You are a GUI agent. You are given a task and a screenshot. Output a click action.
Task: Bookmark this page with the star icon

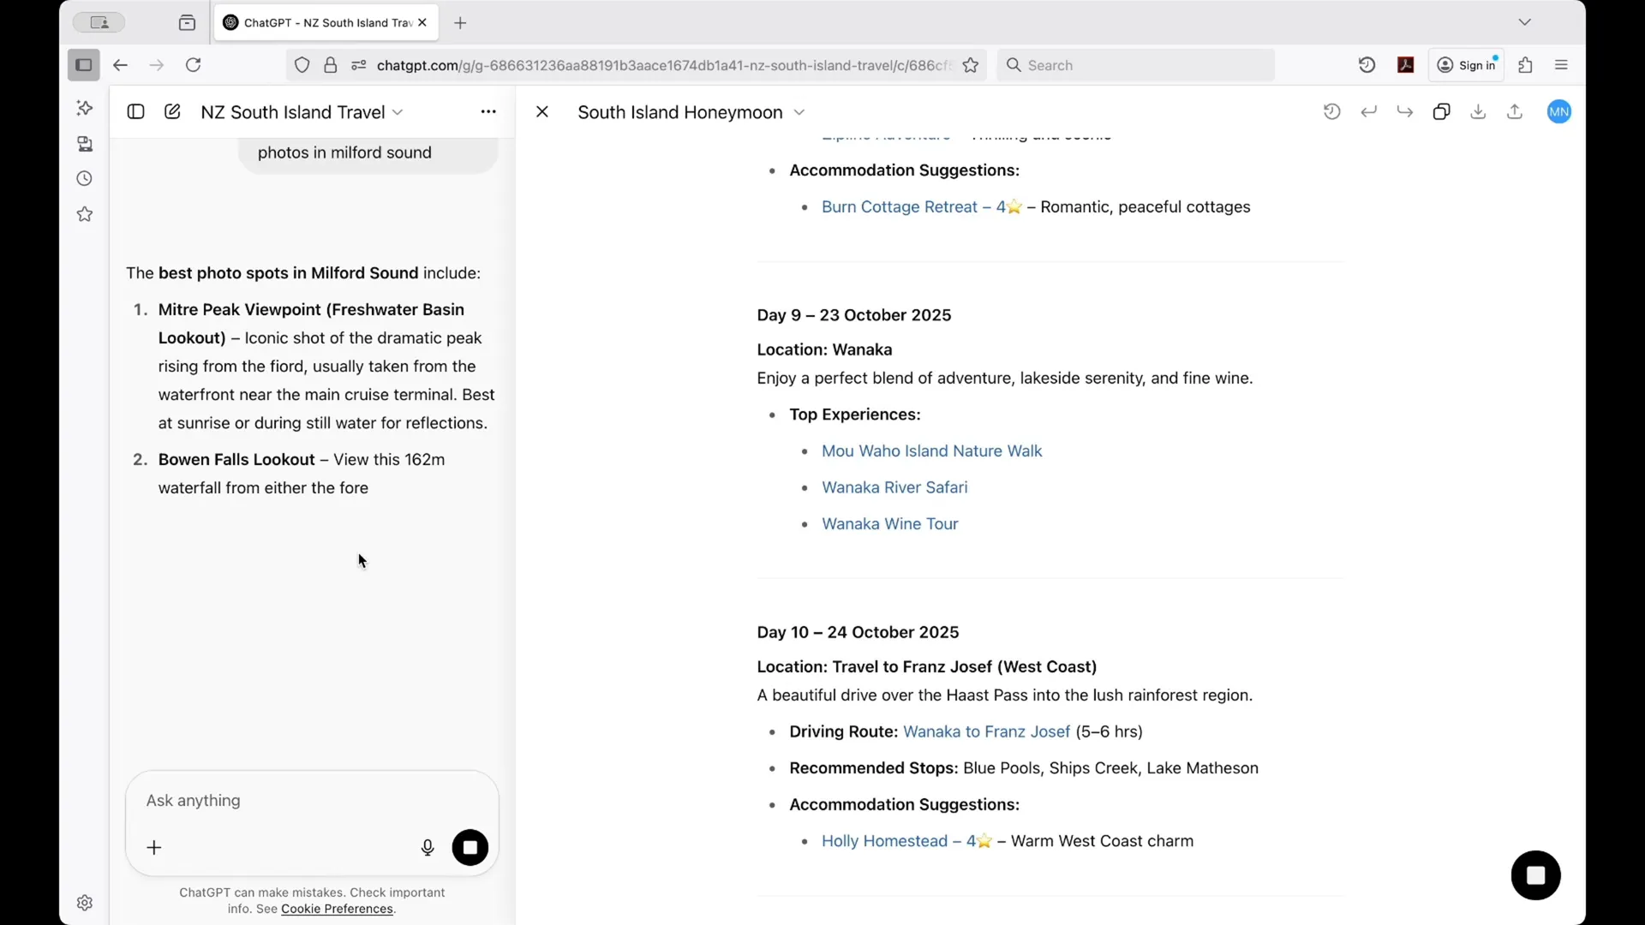coord(971,65)
